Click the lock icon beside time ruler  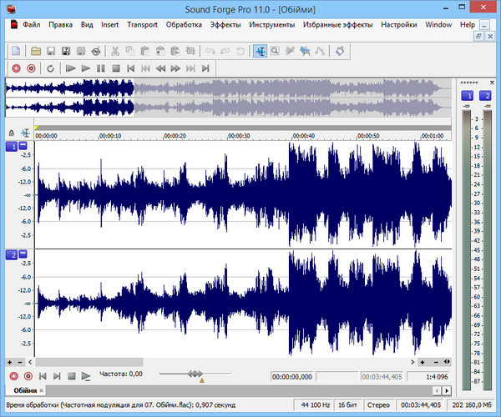(11, 133)
